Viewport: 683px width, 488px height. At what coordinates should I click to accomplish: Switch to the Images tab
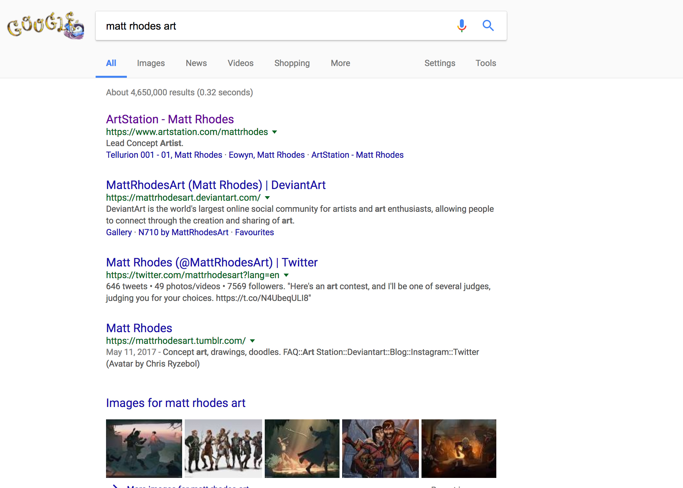(x=151, y=63)
